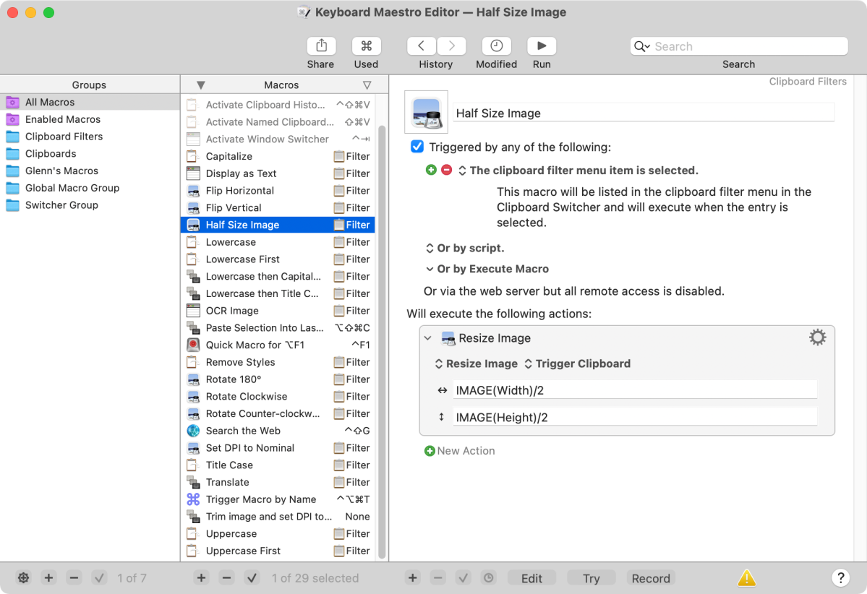Click the macros list vertical scrollbar
Screen dimensions: 867x594
tap(382, 343)
